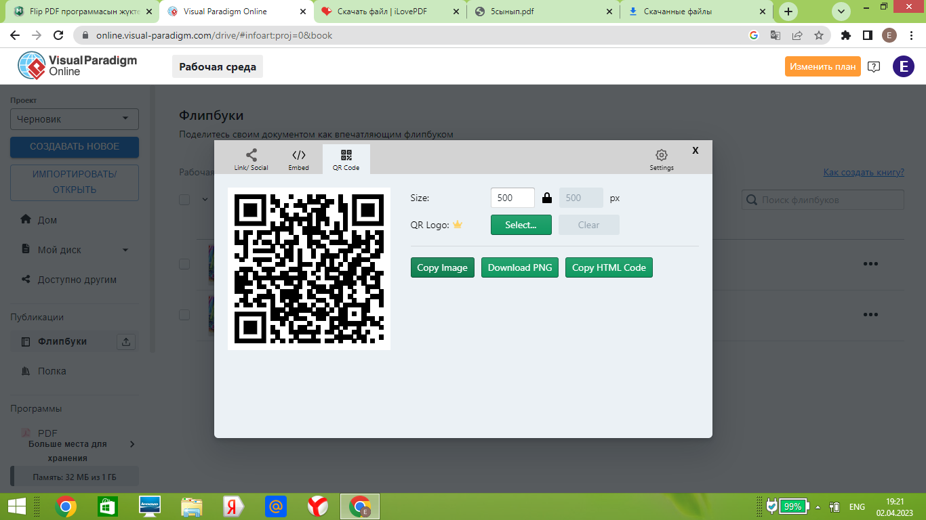
Task: Open Дом in the sidebar
Action: [x=47, y=219]
